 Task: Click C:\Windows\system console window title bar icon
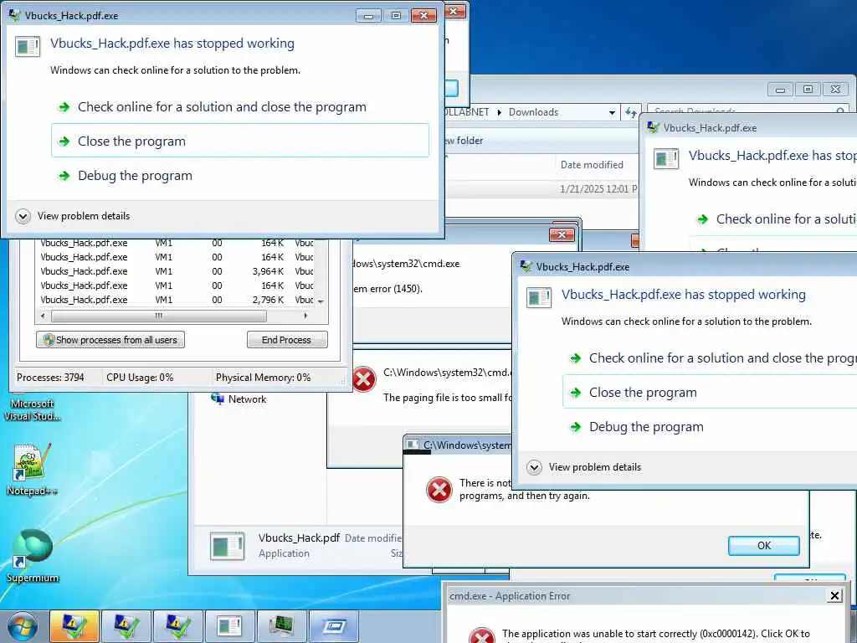(413, 445)
